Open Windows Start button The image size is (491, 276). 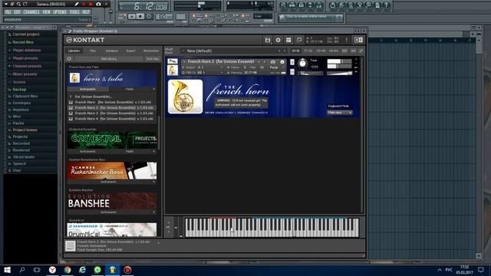click(x=7, y=270)
